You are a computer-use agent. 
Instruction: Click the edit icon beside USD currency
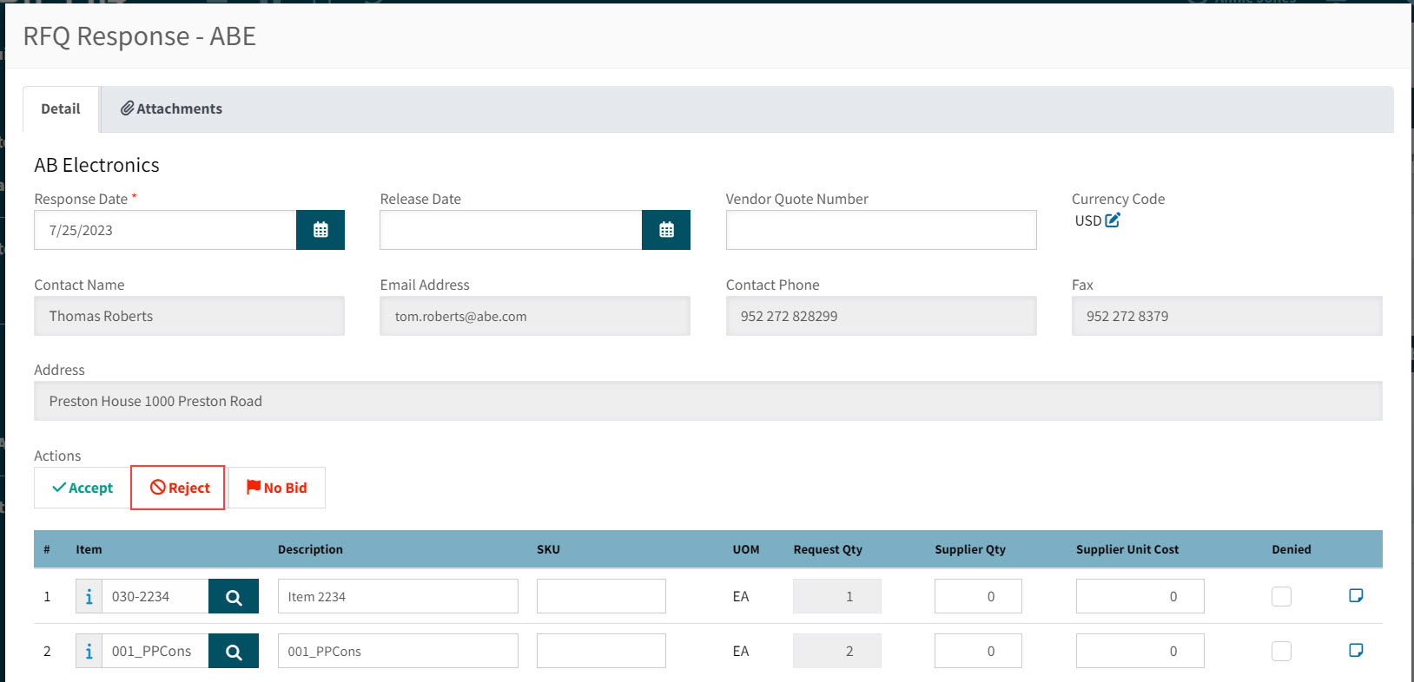1113,220
